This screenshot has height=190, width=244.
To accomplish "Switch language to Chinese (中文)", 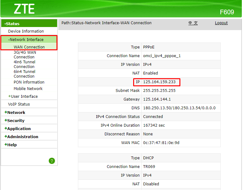I will click(193, 23).
